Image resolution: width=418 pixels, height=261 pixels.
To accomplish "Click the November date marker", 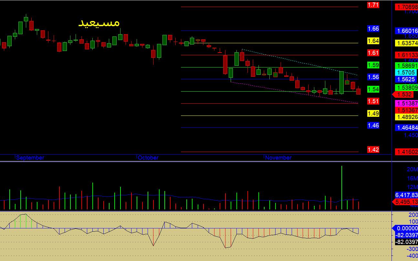I will [278, 158].
